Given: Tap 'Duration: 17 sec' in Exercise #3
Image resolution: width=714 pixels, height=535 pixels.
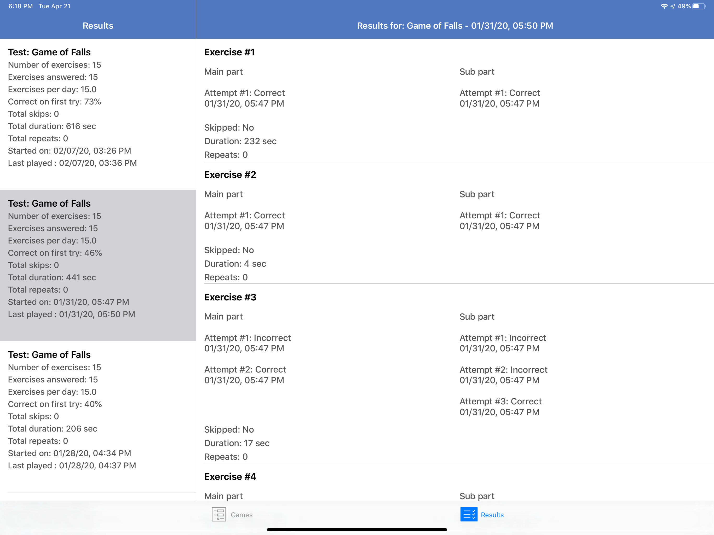Looking at the screenshot, I should tap(237, 443).
